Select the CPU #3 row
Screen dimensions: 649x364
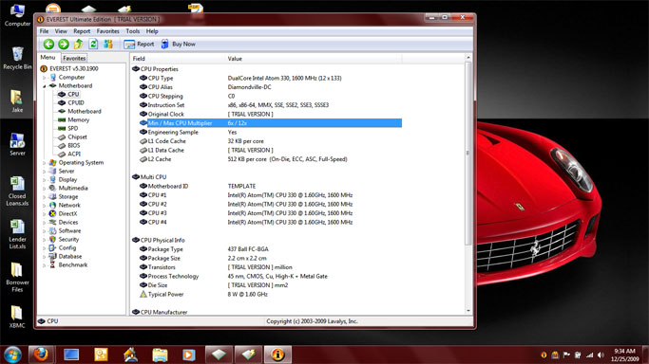point(270,213)
